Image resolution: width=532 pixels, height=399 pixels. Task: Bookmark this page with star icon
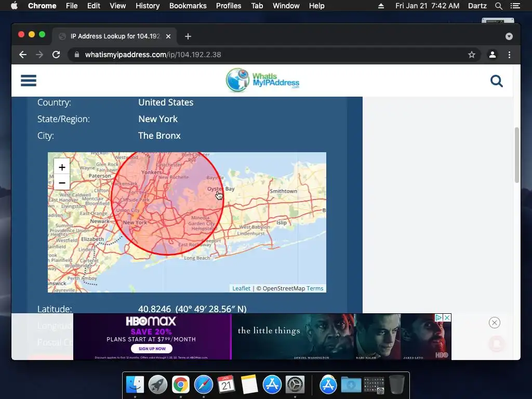472,55
